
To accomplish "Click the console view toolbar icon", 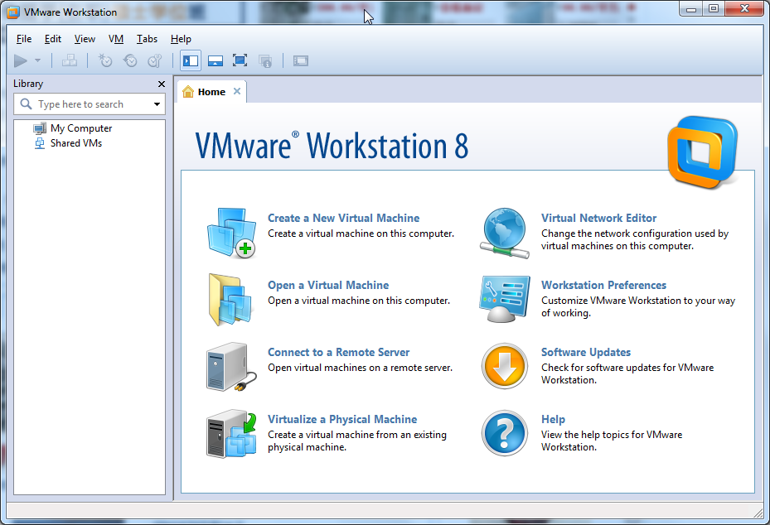I will click(301, 60).
